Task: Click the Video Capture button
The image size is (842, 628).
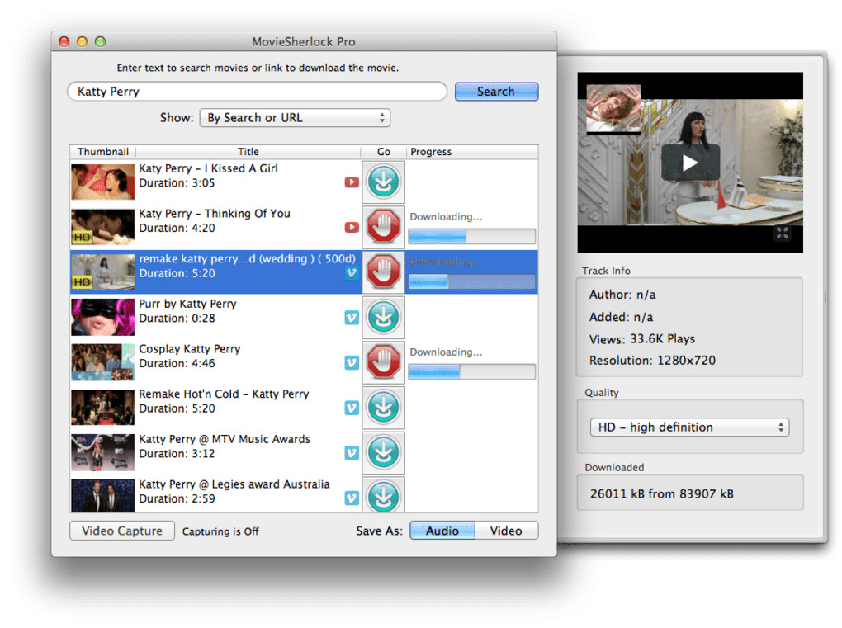Action: [122, 531]
